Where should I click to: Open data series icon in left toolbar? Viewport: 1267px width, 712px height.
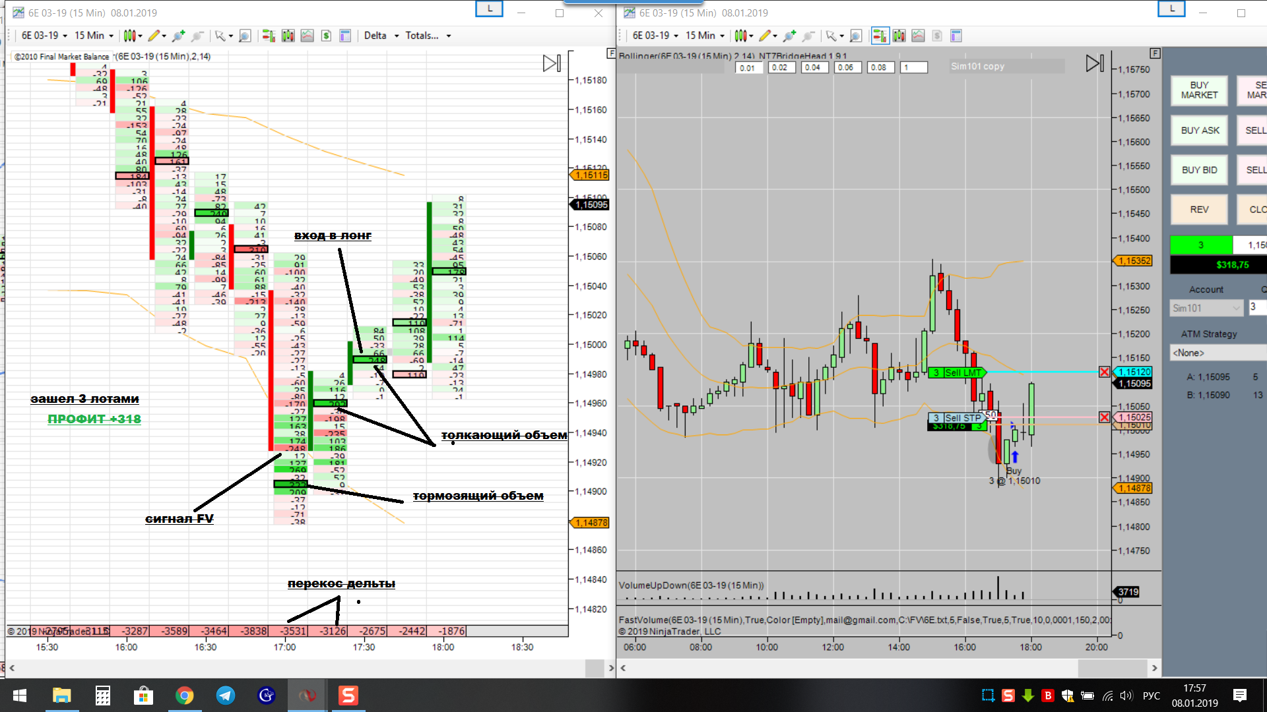tap(288, 36)
